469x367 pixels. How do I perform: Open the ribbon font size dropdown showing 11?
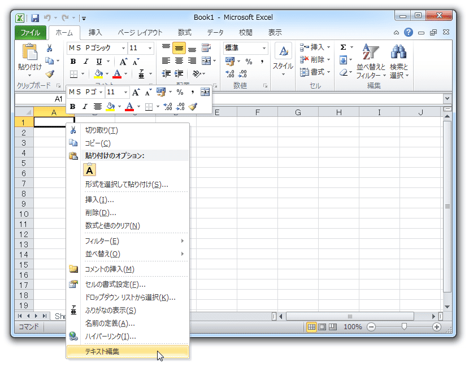tap(150, 48)
